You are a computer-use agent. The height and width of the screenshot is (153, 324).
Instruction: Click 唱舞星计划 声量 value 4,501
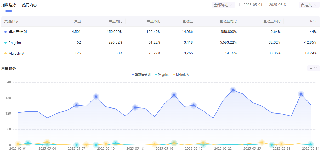[76, 32]
